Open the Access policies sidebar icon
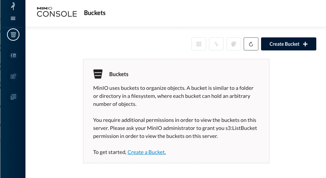 pyautogui.click(x=13, y=76)
